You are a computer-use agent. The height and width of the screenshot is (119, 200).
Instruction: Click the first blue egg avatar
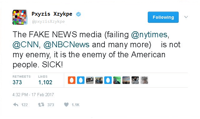tap(81, 80)
